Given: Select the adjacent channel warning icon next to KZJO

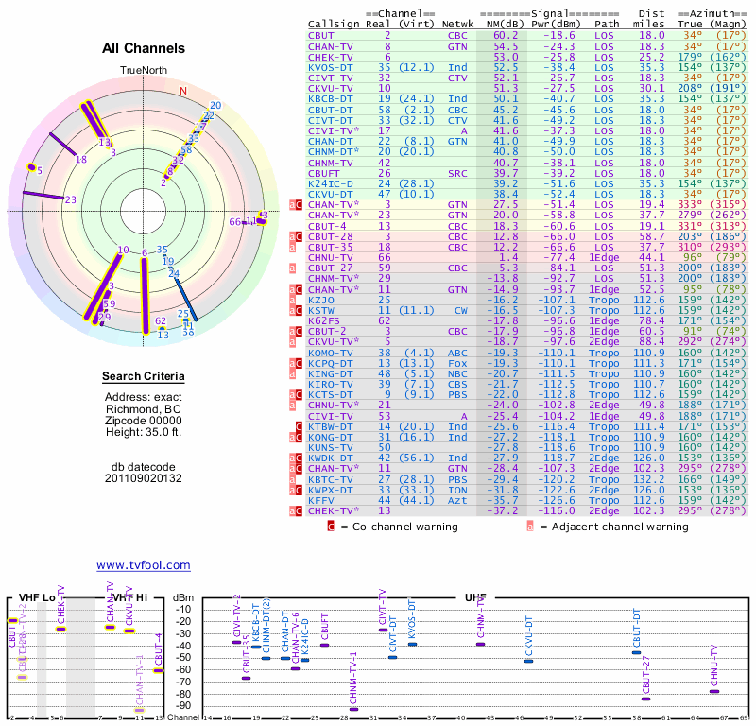Looking at the screenshot, I should click(x=292, y=300).
